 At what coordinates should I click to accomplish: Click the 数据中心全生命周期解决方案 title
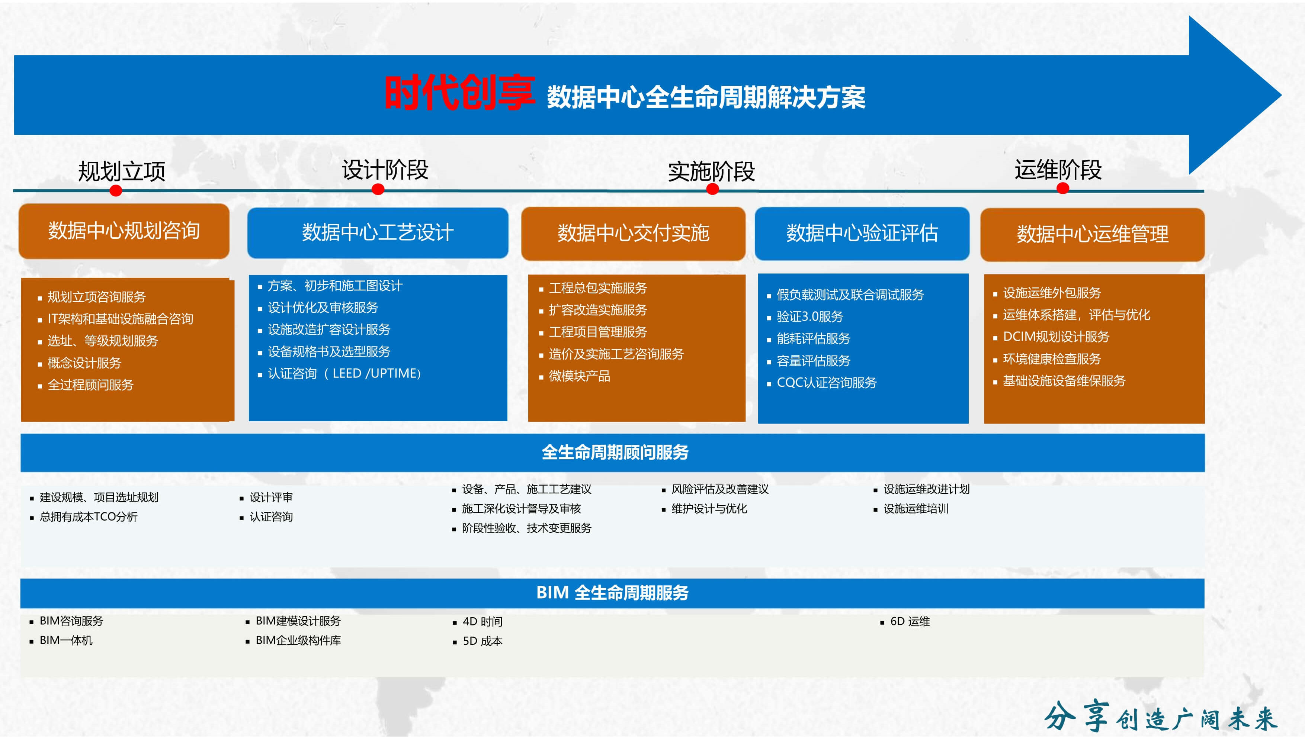[706, 97]
